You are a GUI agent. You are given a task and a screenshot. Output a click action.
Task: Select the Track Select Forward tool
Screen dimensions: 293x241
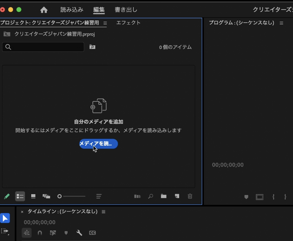pyautogui.click(x=5, y=231)
